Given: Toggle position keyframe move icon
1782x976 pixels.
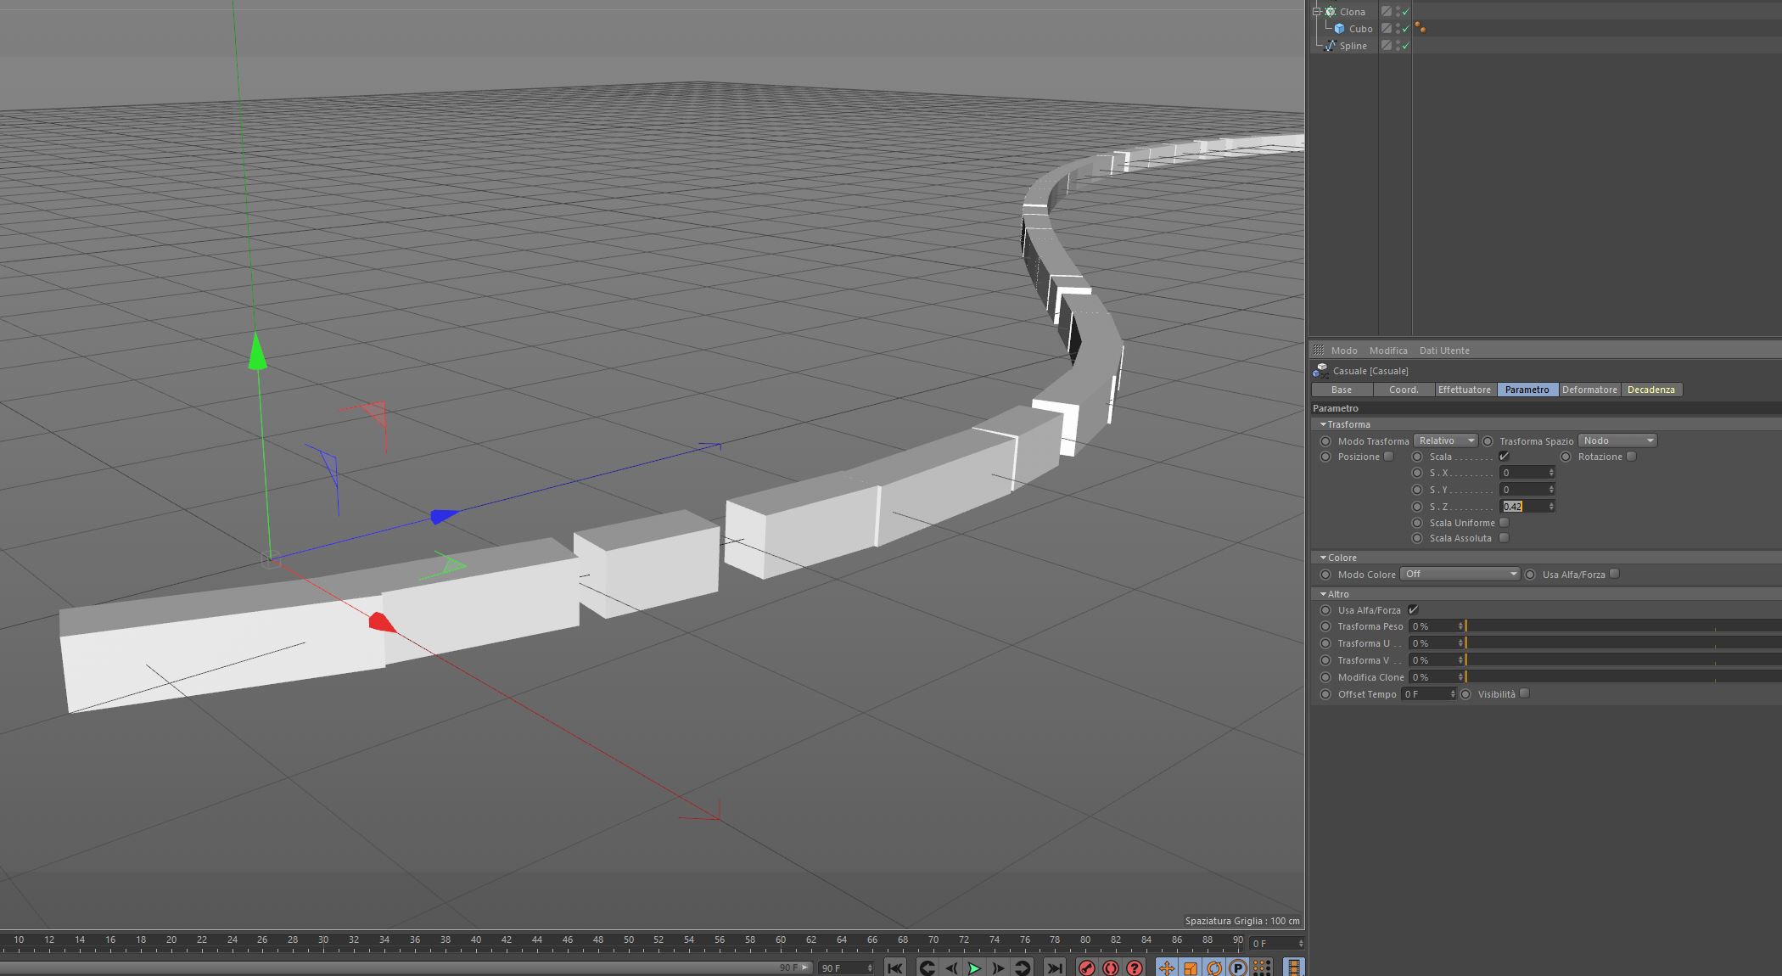Looking at the screenshot, I should click(1167, 968).
